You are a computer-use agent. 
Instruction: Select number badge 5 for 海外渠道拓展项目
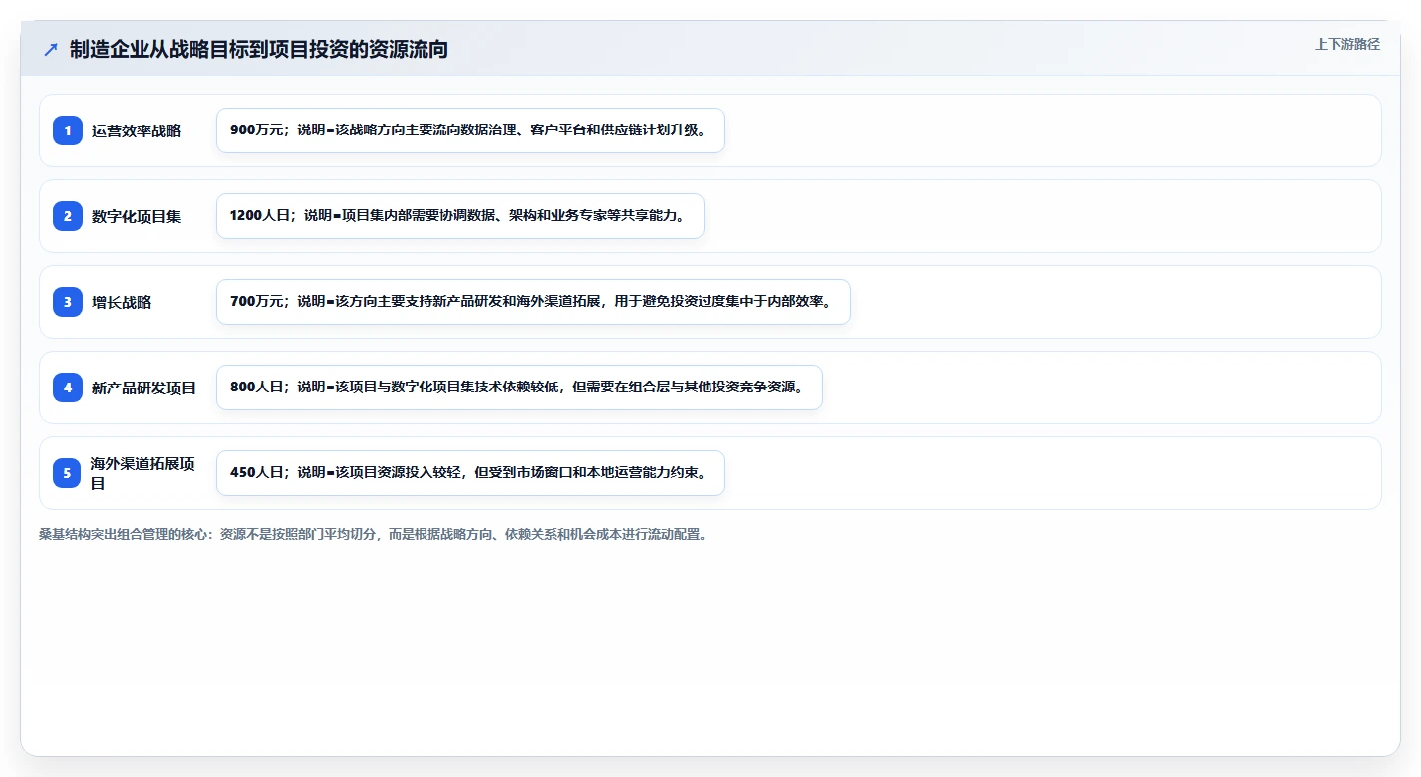pyautogui.click(x=68, y=473)
